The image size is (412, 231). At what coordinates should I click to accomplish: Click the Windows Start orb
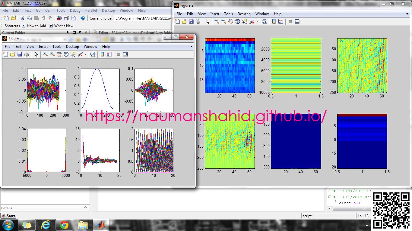[x=8, y=225]
